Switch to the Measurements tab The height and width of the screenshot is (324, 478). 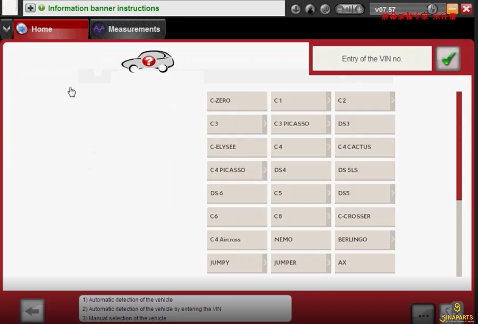point(128,29)
